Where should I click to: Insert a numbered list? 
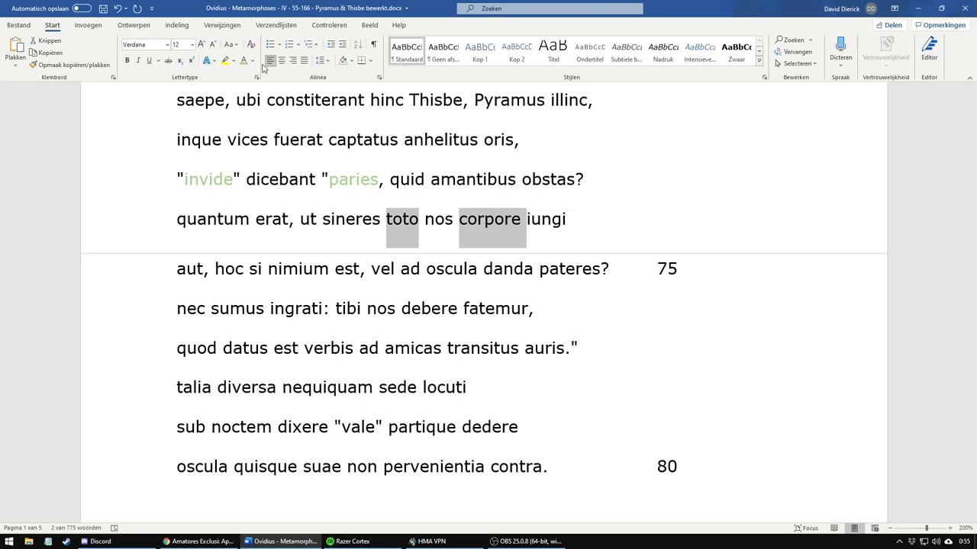tap(289, 44)
